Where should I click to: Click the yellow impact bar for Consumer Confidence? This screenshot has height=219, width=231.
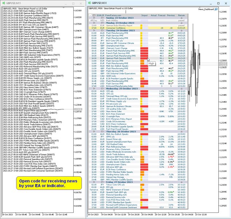pyautogui.click(x=141, y=28)
